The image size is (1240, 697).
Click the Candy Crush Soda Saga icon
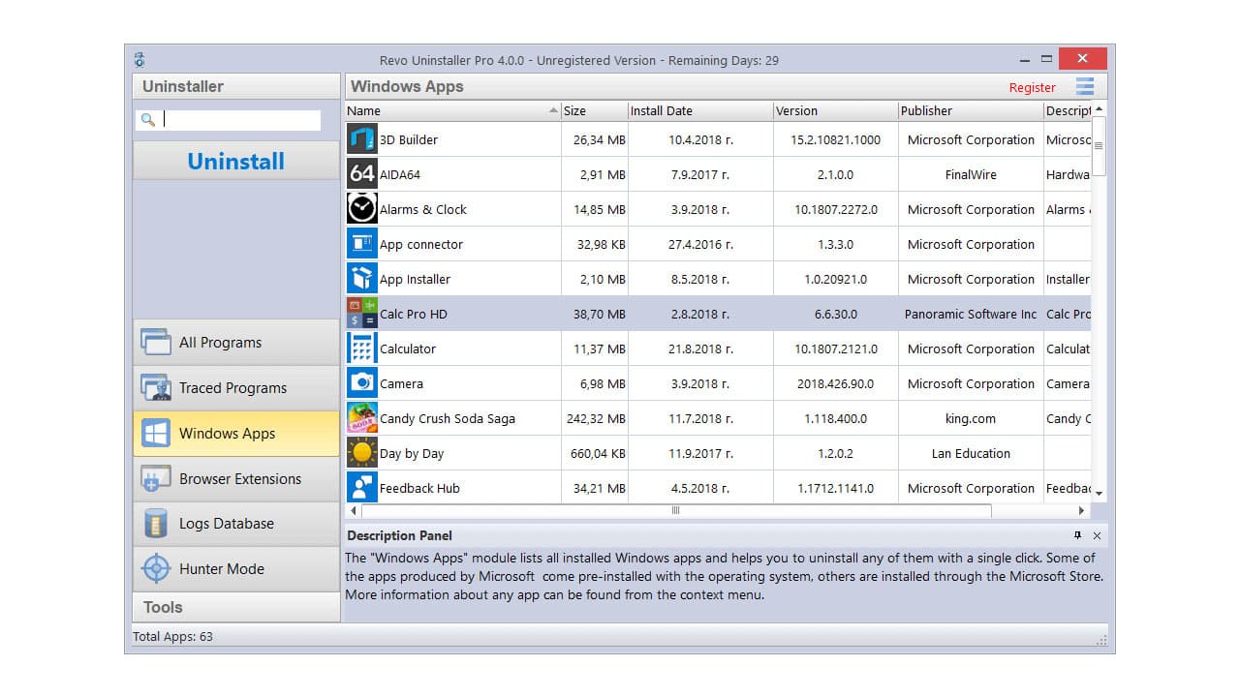[361, 417]
